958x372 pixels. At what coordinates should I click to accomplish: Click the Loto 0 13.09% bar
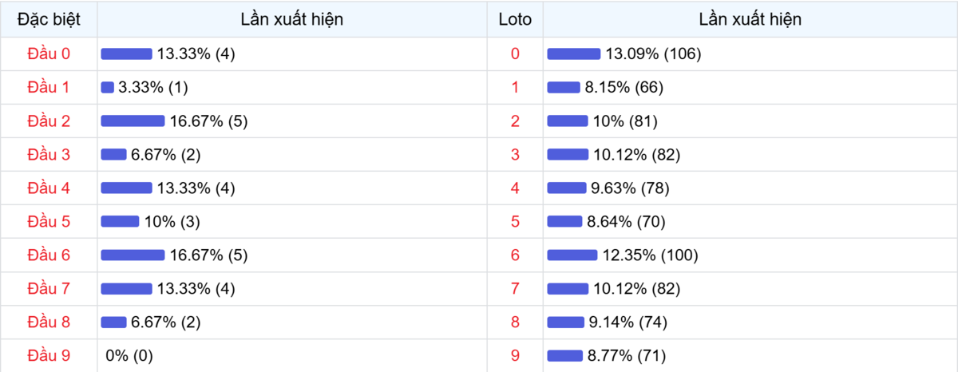pos(573,53)
